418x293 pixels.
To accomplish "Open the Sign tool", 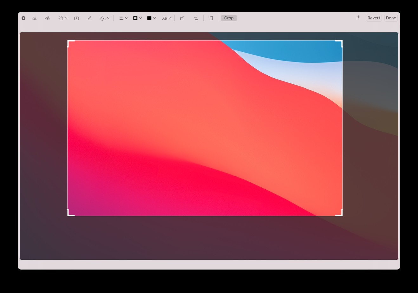I will coord(102,18).
